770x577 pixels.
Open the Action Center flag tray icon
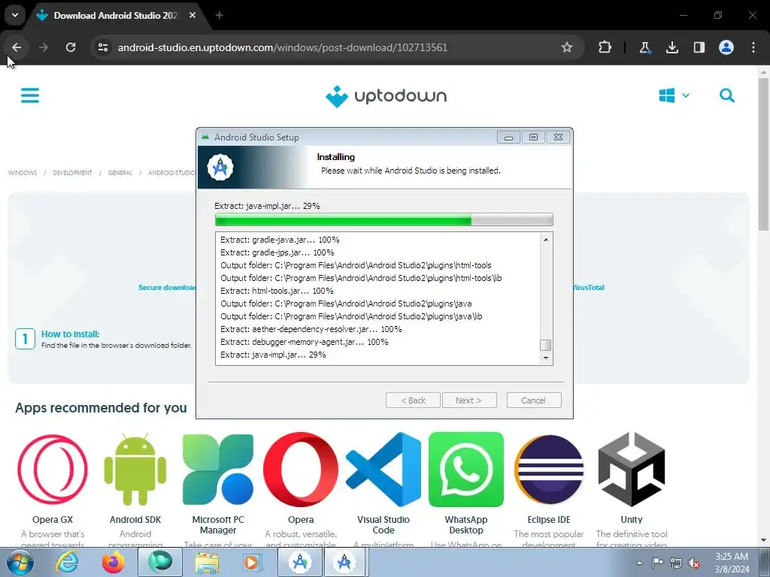tap(657, 563)
